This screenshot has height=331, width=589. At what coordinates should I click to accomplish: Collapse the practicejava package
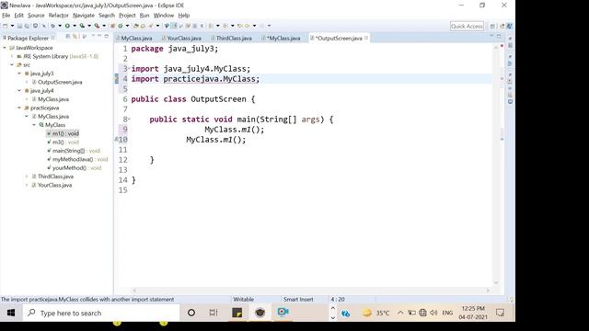click(19, 108)
